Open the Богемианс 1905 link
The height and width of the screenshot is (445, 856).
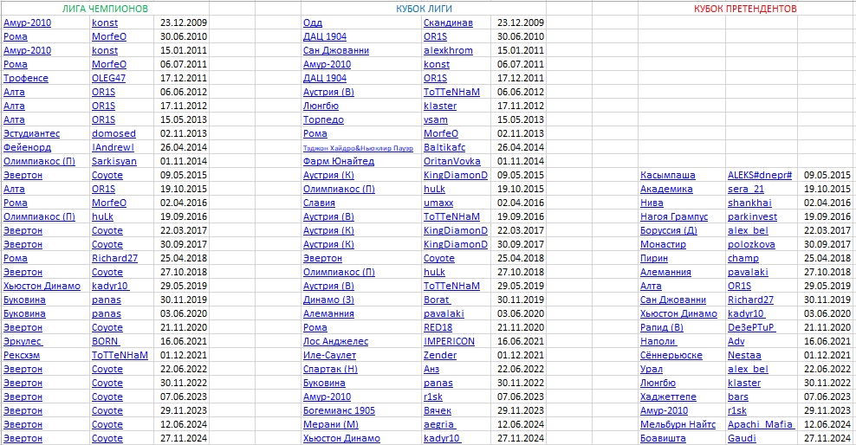pyautogui.click(x=339, y=410)
